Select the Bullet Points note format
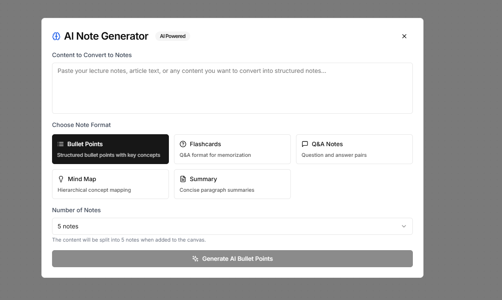 point(110,149)
